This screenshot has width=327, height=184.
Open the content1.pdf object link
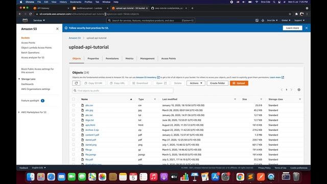tap(92, 135)
